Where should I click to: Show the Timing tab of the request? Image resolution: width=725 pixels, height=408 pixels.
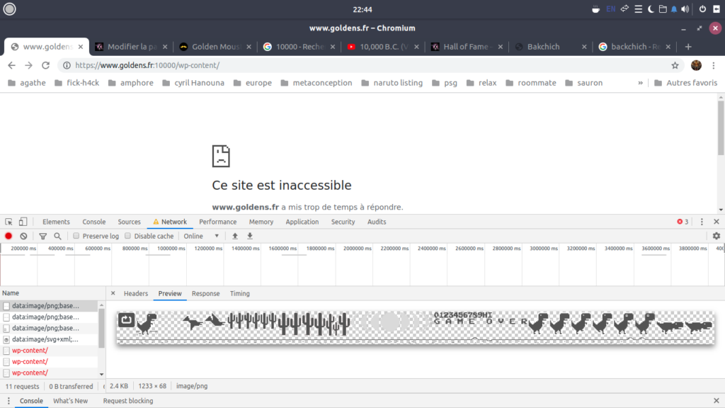240,293
